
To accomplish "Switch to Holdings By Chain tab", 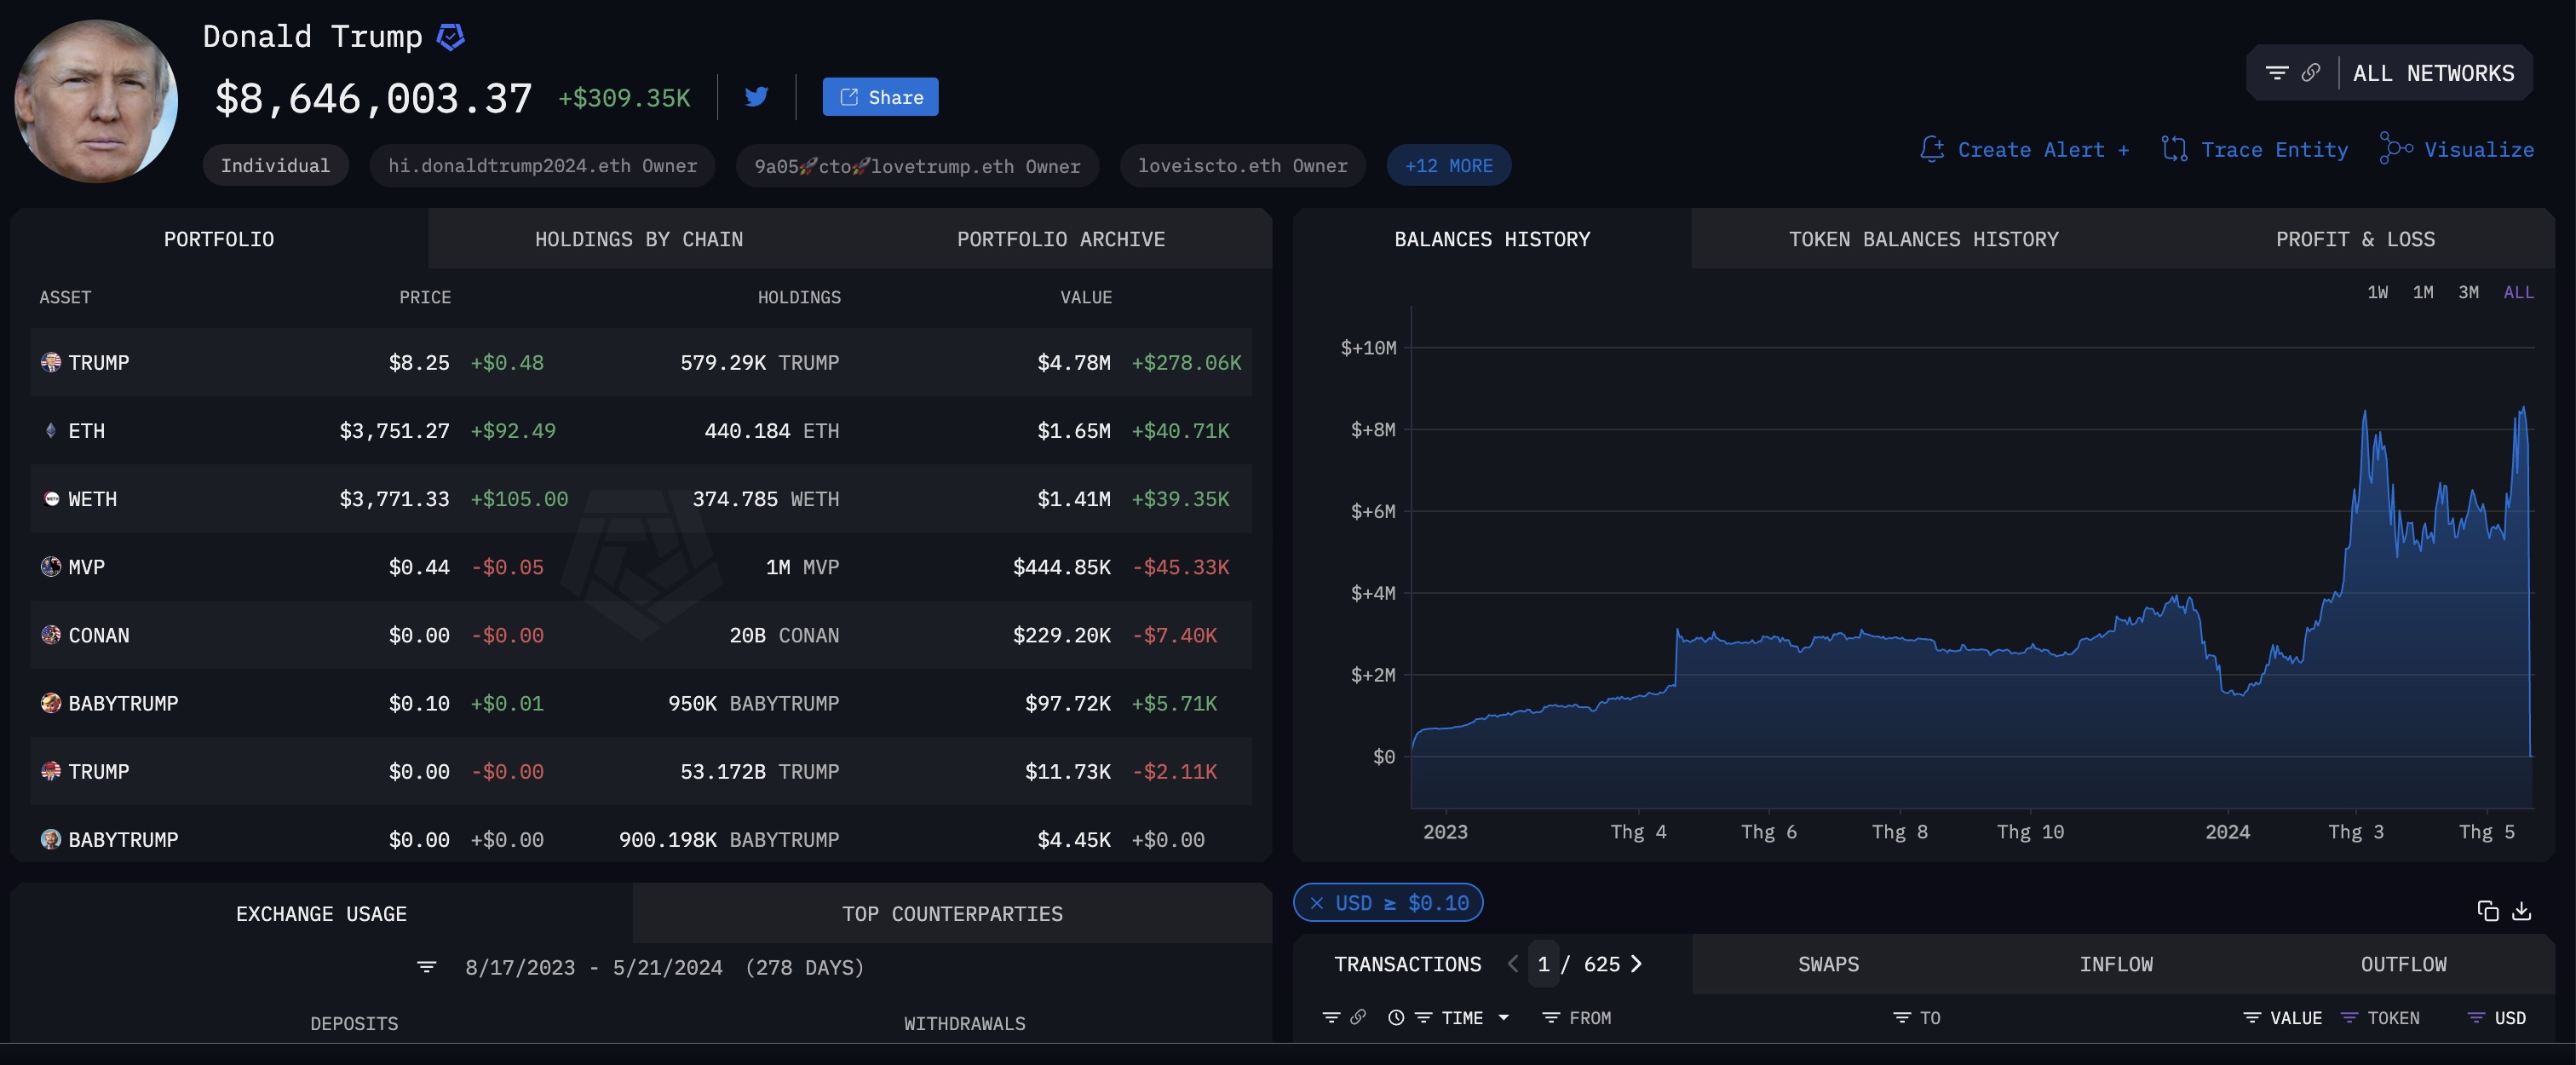I will [x=638, y=238].
